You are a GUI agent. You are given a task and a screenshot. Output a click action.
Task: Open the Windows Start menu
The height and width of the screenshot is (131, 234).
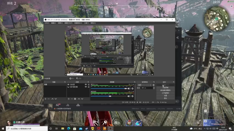[x=3, y=129]
